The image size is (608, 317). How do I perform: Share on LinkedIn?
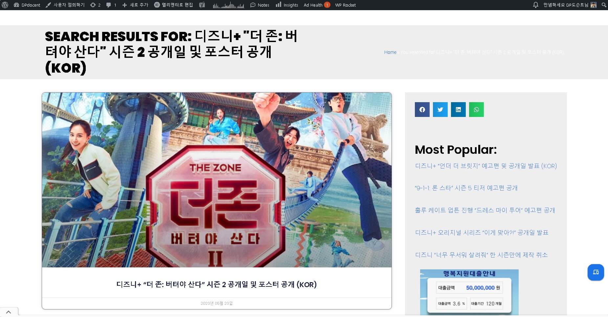458,109
